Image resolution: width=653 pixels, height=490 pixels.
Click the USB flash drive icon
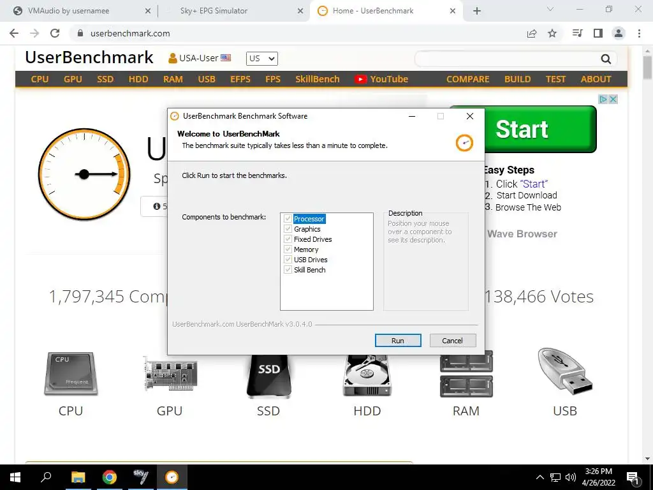tap(565, 372)
